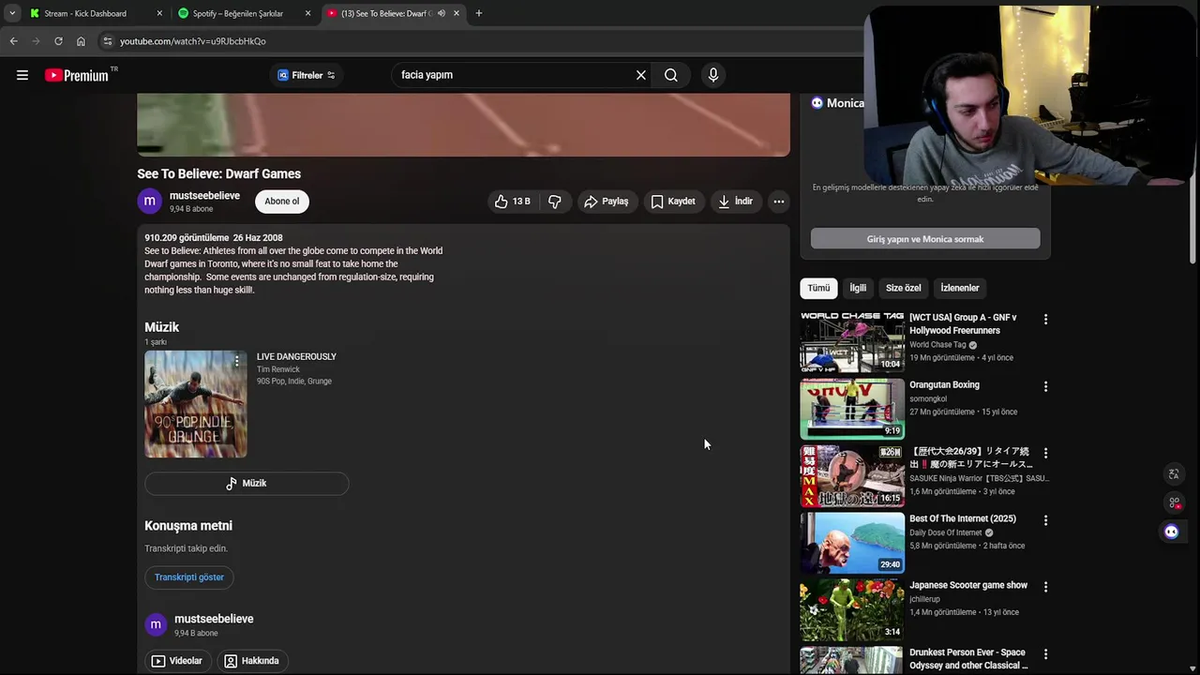Open options for WCT USA video
This screenshot has width=1200, height=675.
(x=1045, y=320)
